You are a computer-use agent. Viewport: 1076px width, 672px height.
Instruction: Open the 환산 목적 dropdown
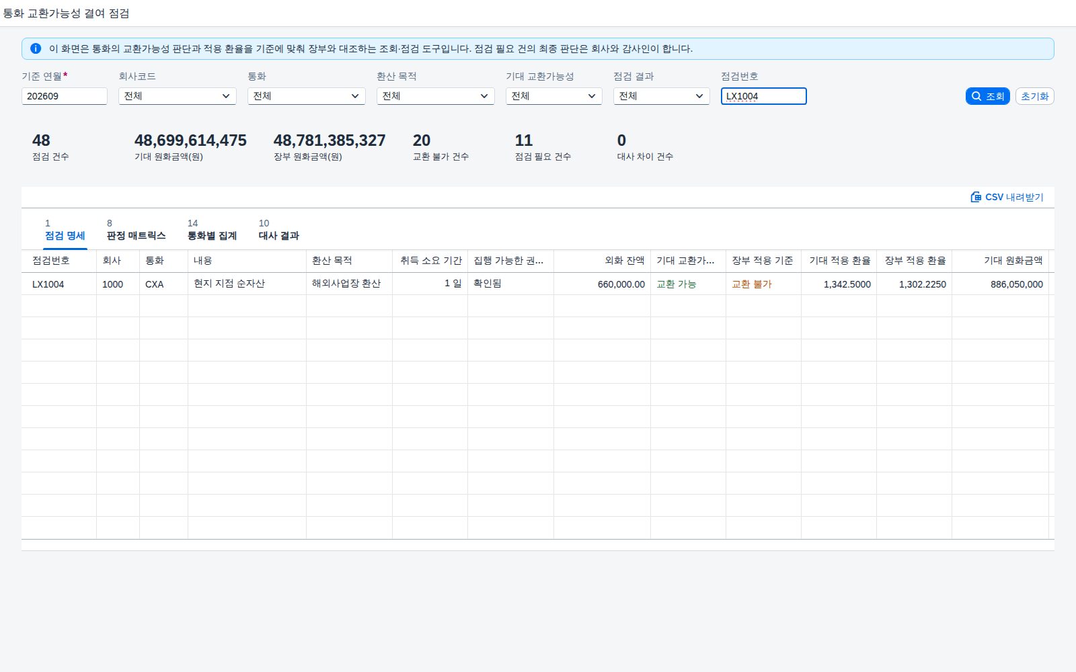(436, 96)
